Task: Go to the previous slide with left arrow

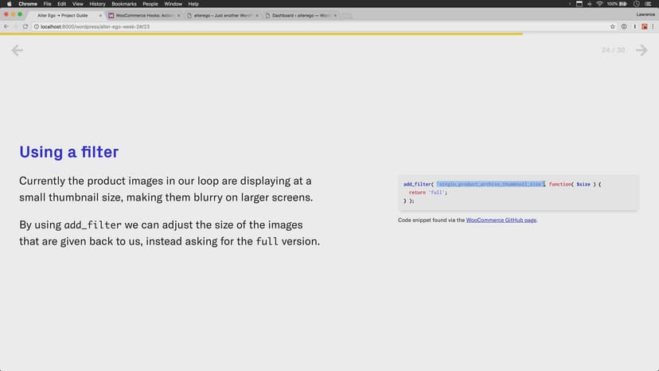Action: [x=17, y=50]
